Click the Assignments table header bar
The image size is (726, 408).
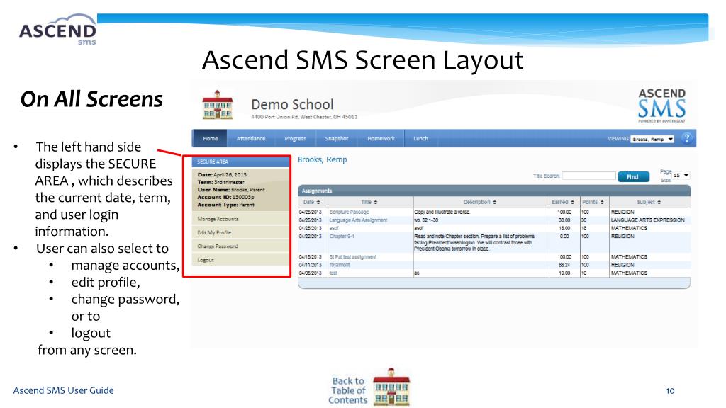click(494, 191)
